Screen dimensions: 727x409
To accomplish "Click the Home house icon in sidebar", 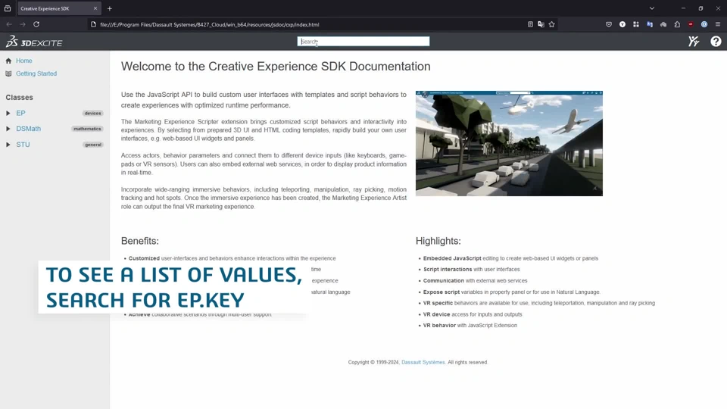I will tap(8, 61).
